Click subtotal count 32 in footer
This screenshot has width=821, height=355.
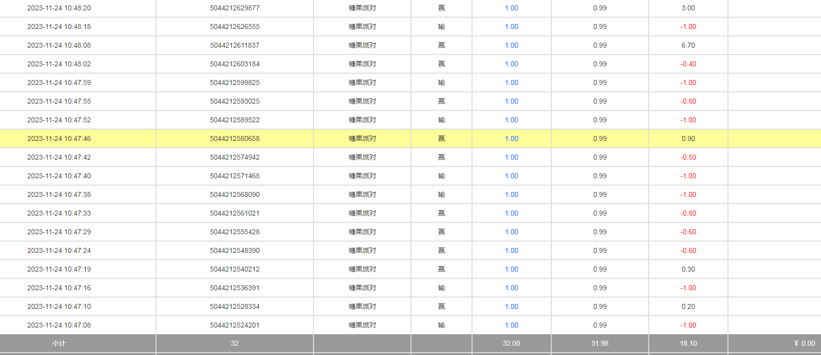coord(235,343)
